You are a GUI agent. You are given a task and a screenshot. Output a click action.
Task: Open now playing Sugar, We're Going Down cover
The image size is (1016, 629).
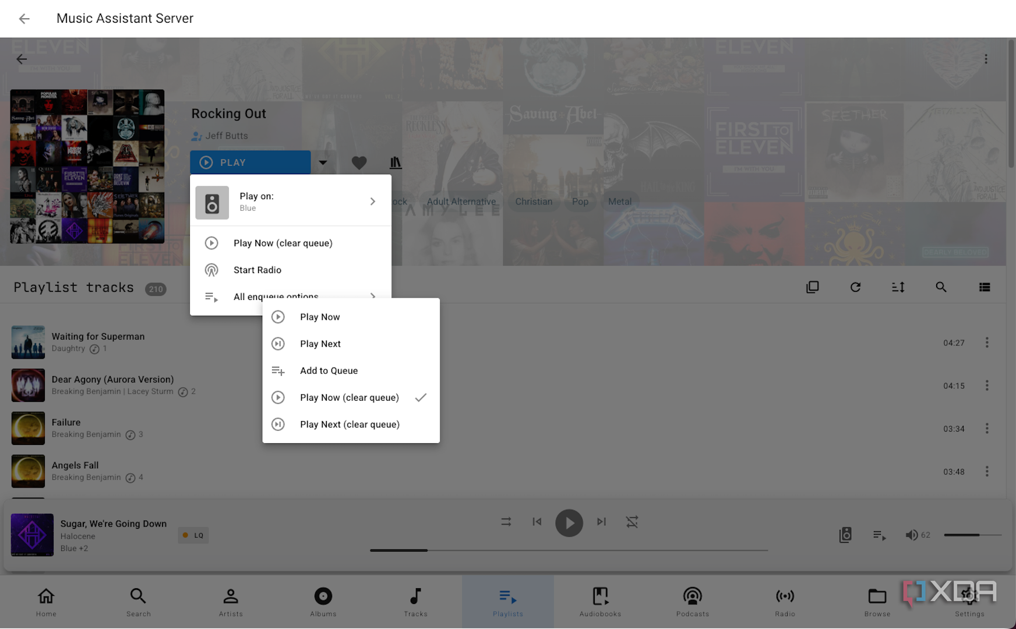[32, 535]
